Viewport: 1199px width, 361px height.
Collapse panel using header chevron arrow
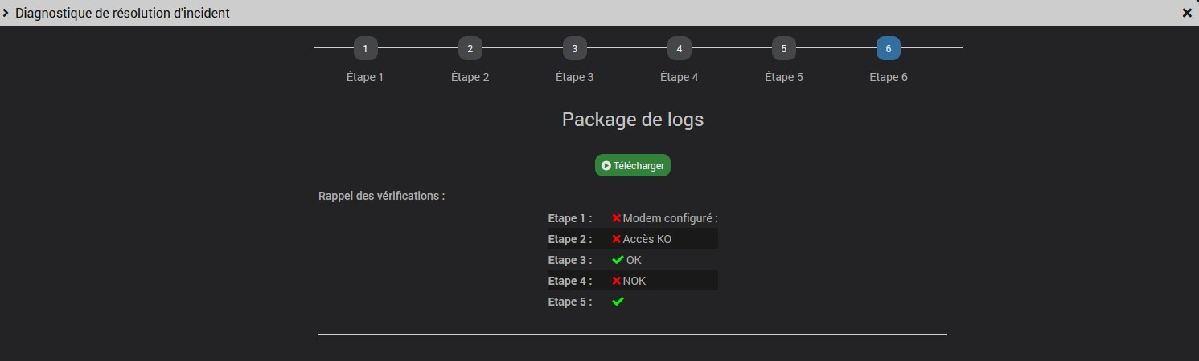click(6, 13)
